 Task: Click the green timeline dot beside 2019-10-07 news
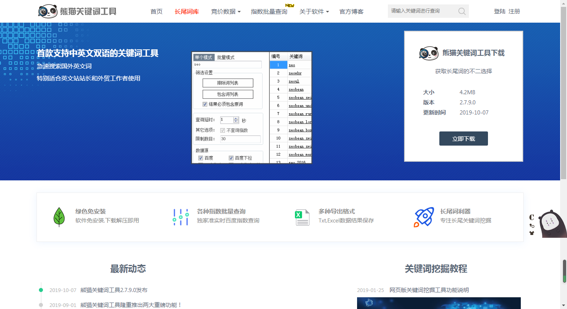41,290
